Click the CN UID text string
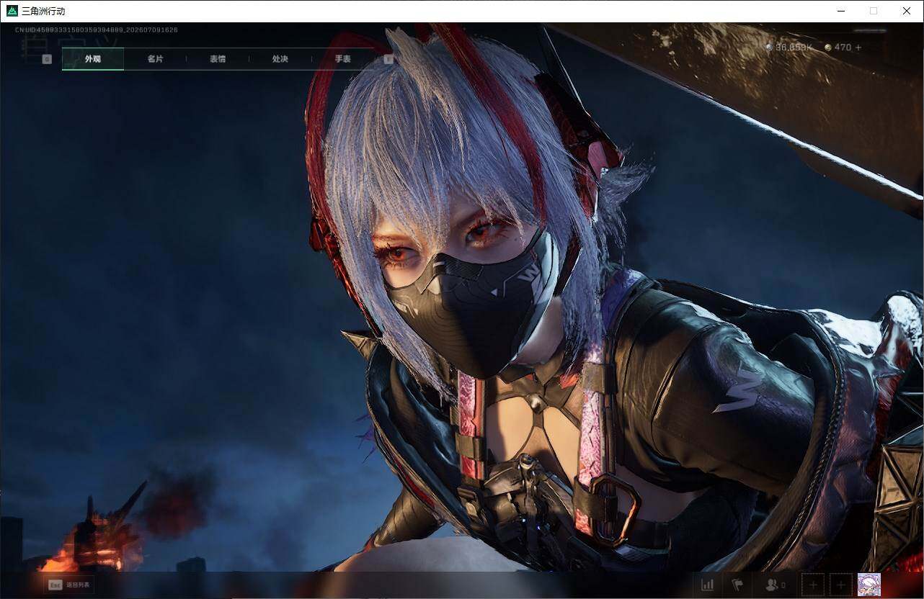The height and width of the screenshot is (599, 924). tap(97, 30)
